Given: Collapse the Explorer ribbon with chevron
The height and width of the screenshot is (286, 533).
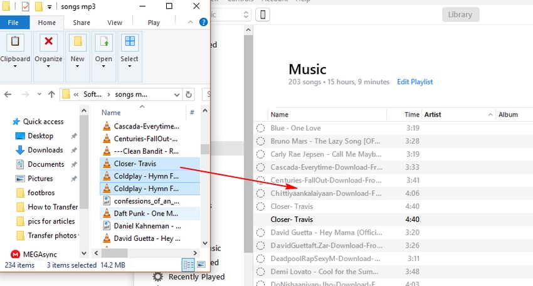Looking at the screenshot, I should pos(191,22).
